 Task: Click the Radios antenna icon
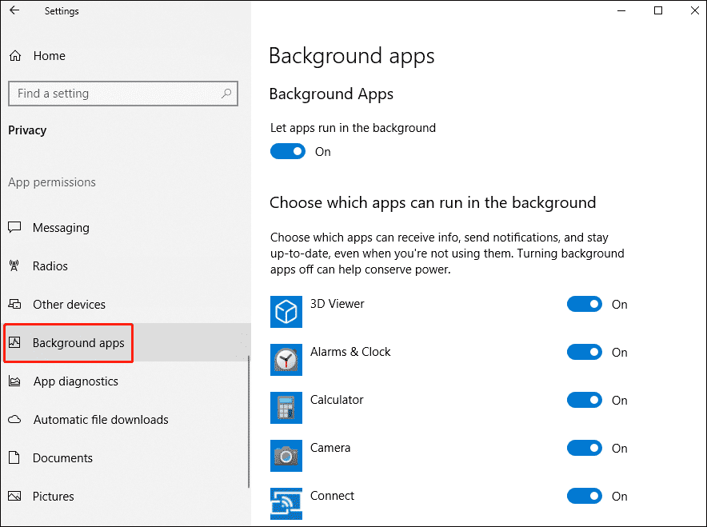click(x=14, y=265)
